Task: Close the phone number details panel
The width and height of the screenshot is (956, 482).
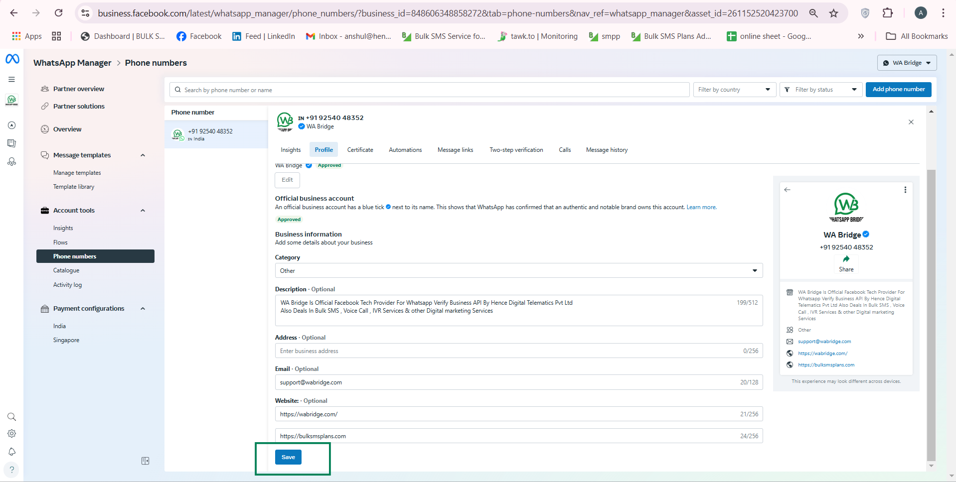Action: click(911, 122)
